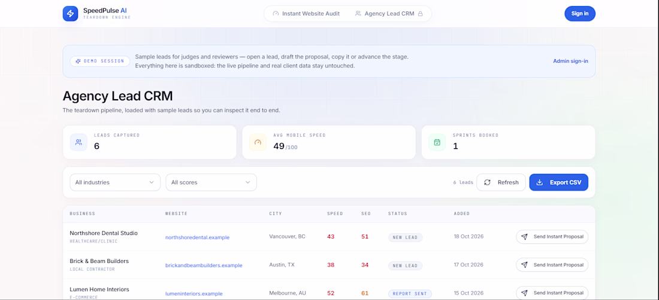The image size is (659, 300).
Task: Export leads as CSV
Action: click(558, 182)
